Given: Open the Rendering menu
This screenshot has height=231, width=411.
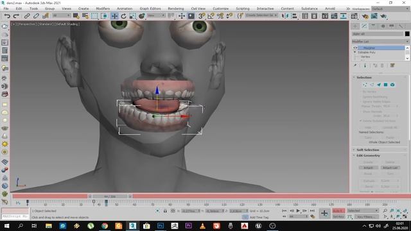Looking at the screenshot, I should [x=176, y=8].
